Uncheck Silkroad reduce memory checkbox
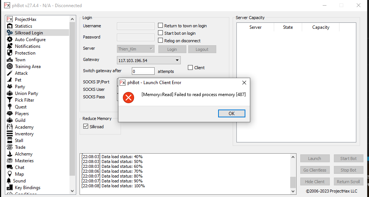The width and height of the screenshot is (369, 197). coord(86,127)
